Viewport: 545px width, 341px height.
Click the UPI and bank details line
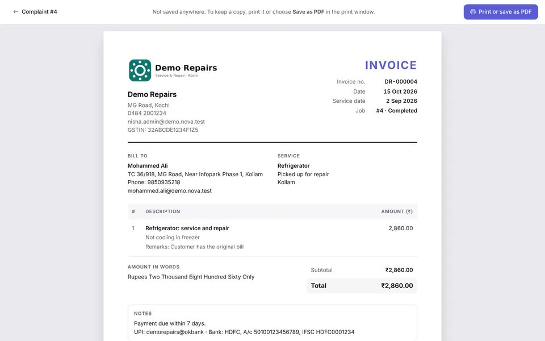coord(244,332)
